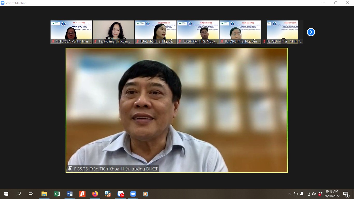Click the IU-QATO participant video tile
The width and height of the screenshot is (354, 199).
(x=156, y=32)
